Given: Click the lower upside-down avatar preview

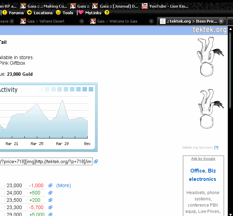Looking at the screenshot, I should (x=211, y=109).
